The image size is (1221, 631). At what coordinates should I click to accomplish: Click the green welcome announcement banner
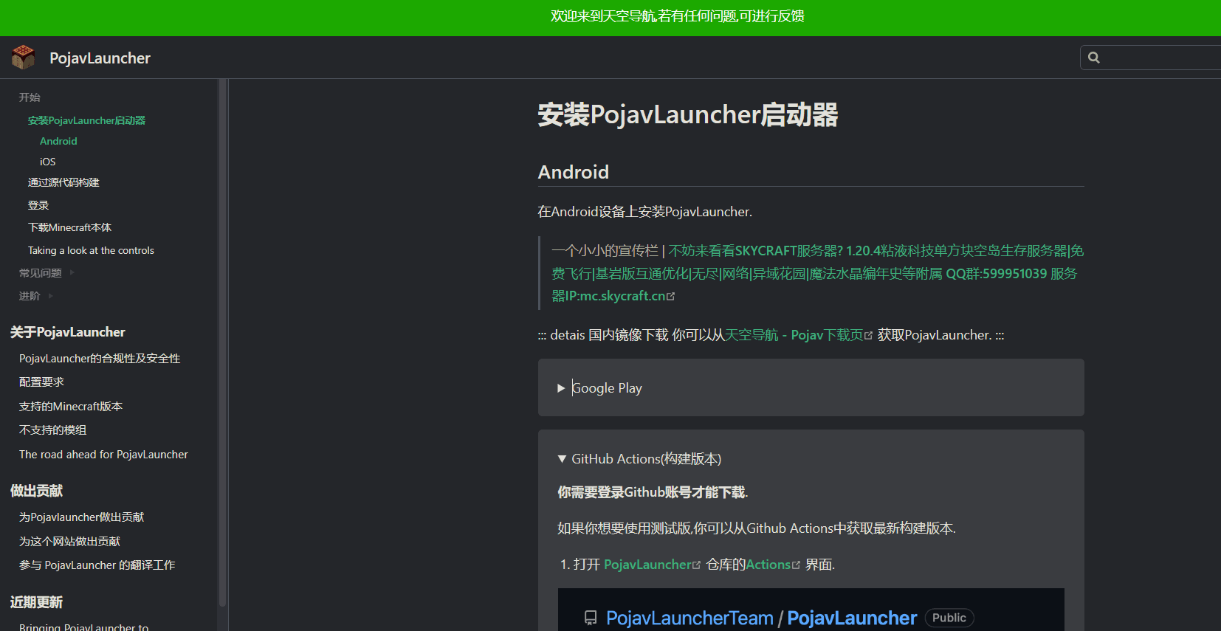click(x=677, y=16)
